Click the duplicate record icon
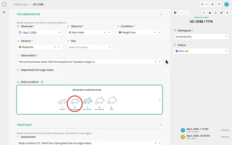 tap(221, 13)
